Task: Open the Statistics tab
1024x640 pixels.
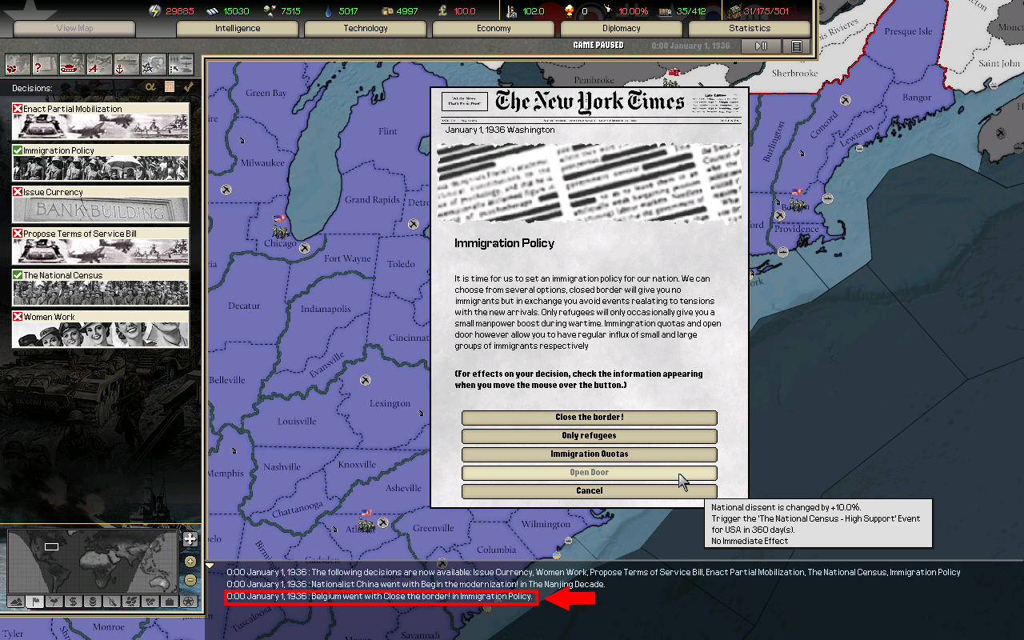Action: click(750, 28)
